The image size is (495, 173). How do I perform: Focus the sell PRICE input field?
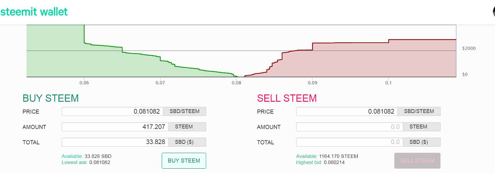coord(347,111)
